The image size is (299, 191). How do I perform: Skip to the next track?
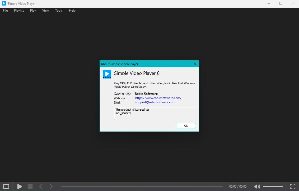pyautogui.click(x=51, y=187)
